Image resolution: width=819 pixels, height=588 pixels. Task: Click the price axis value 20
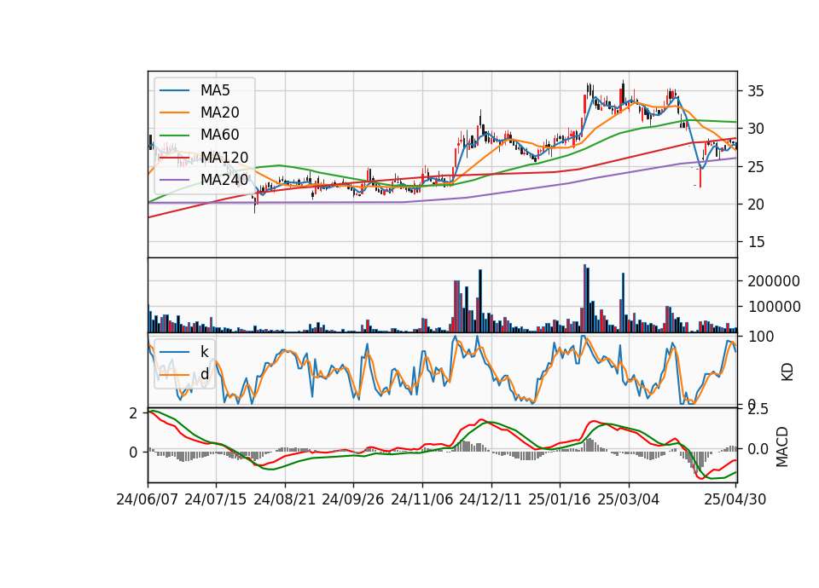pos(755,205)
